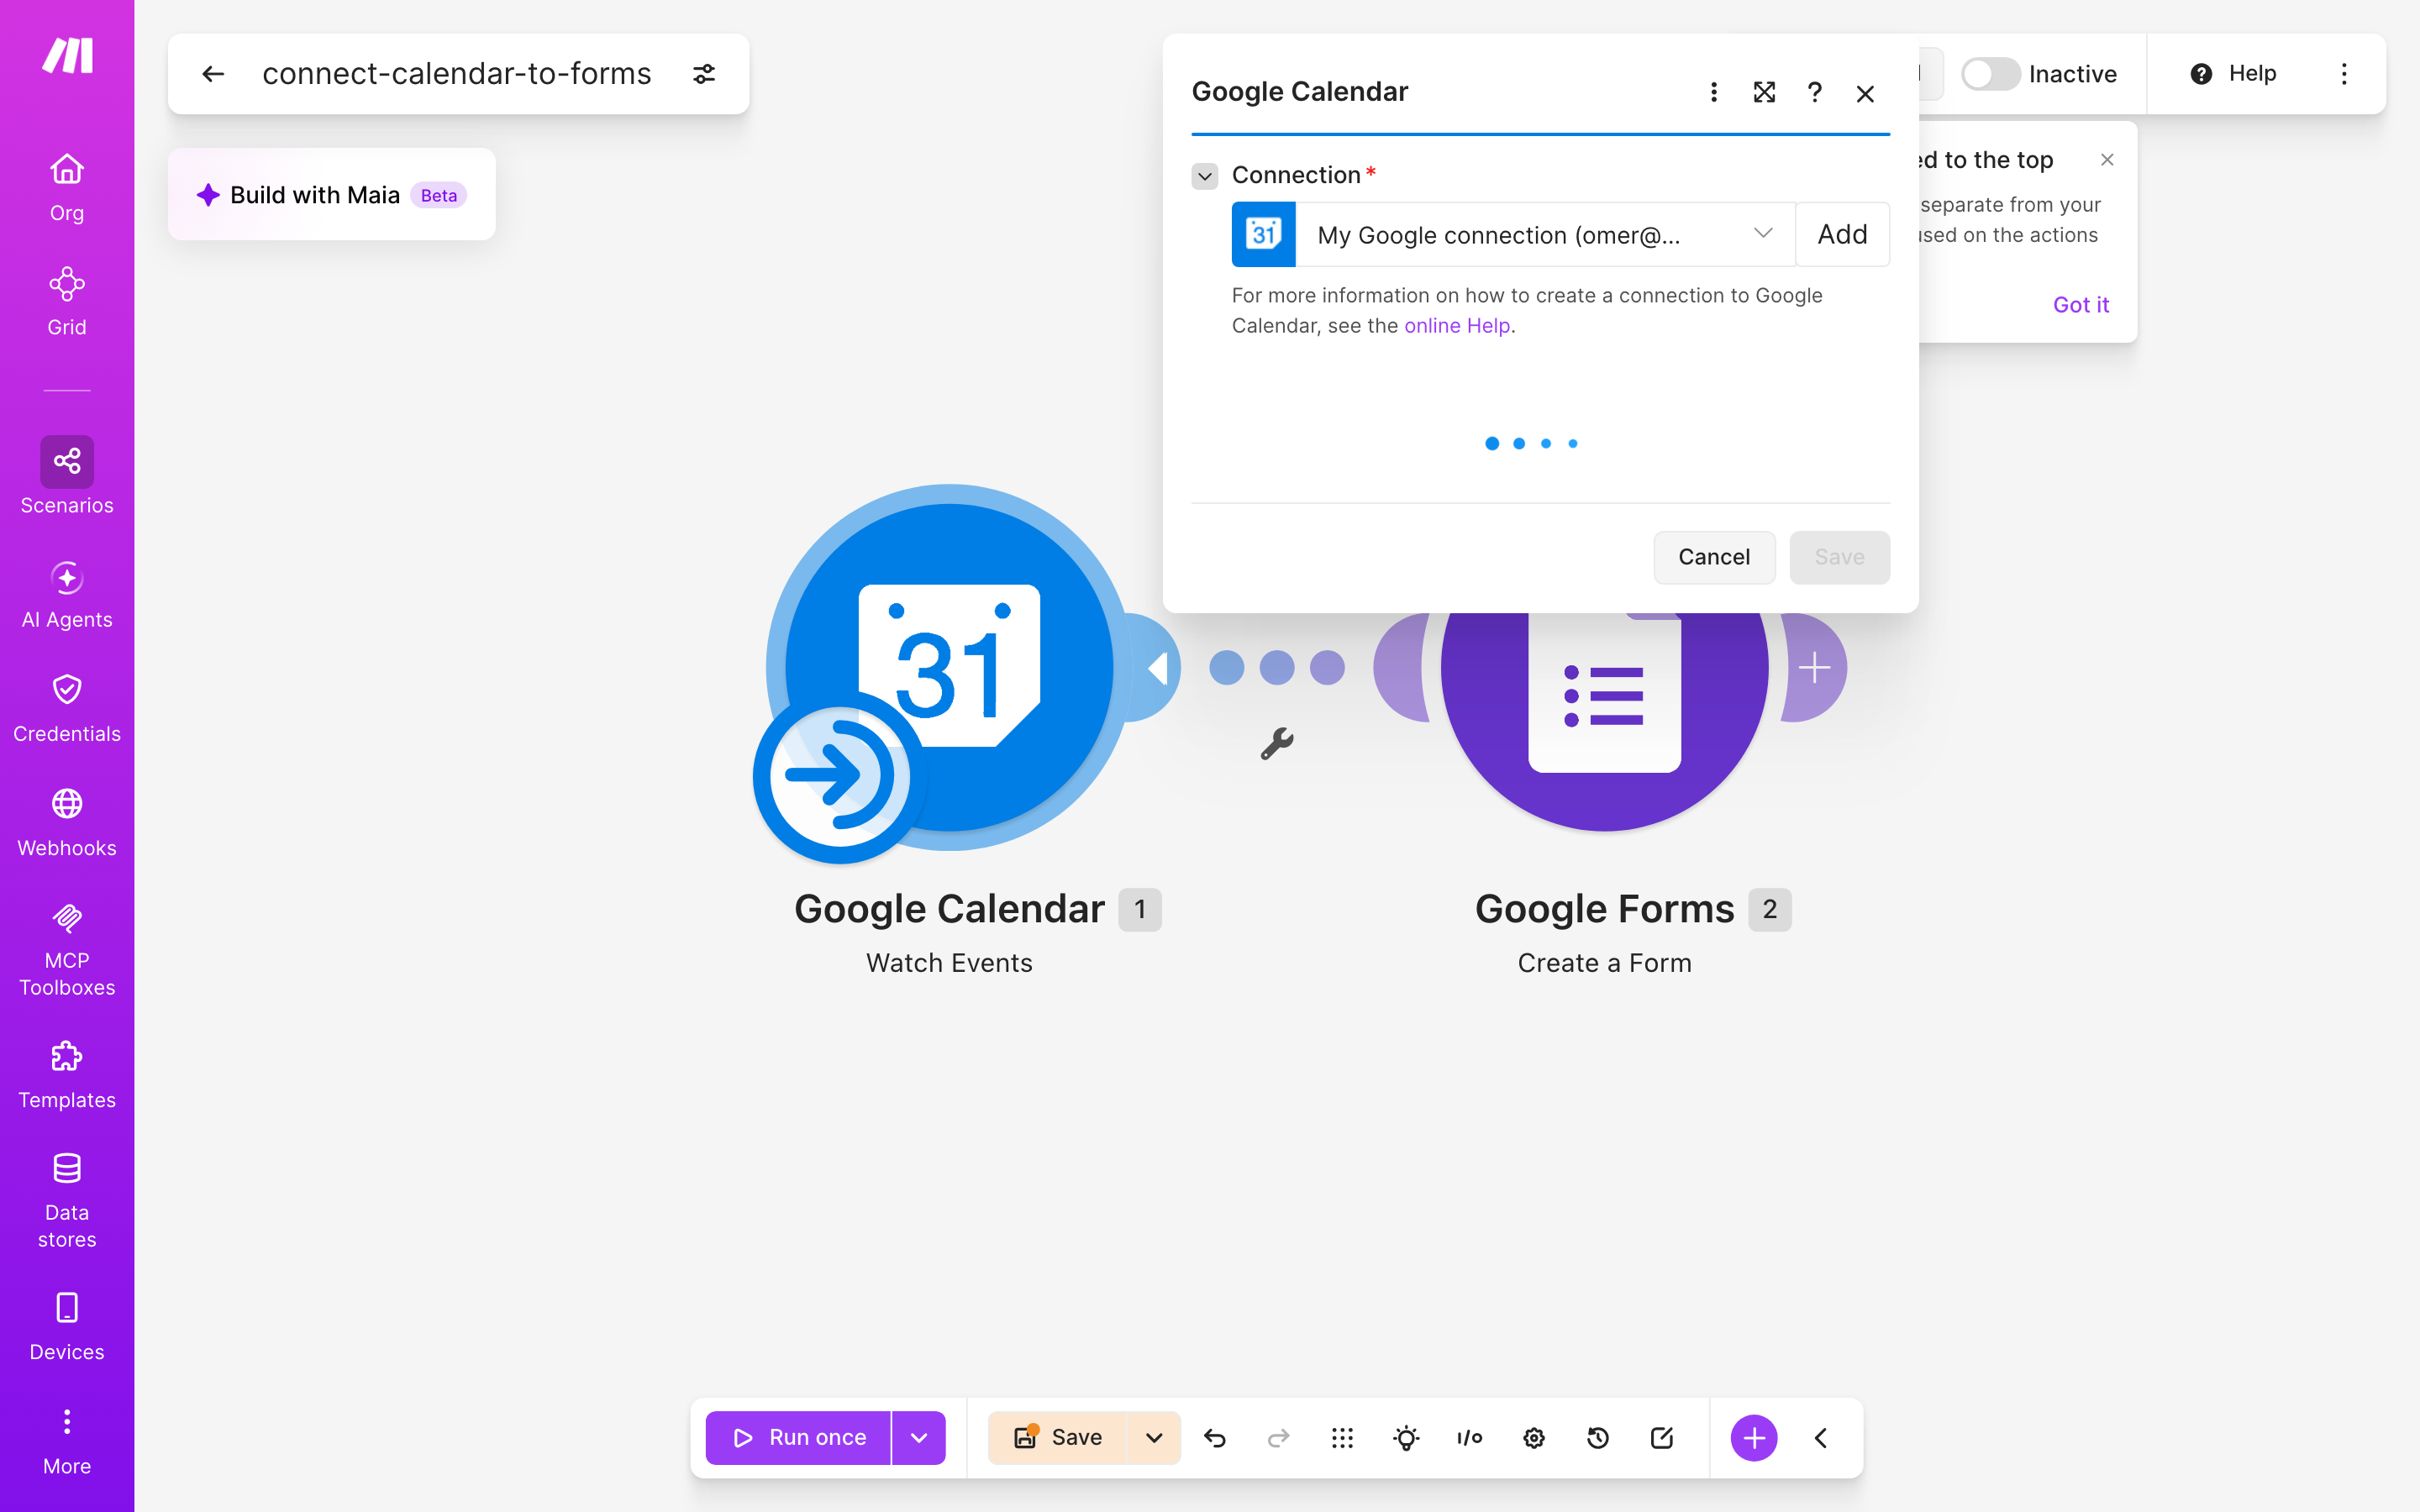Toggle the Inactive scenario switch
This screenshot has width=2420, height=1512.
tap(1990, 74)
